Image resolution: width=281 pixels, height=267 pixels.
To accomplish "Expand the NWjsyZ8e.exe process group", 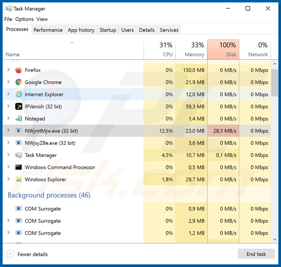I will 9,142.
